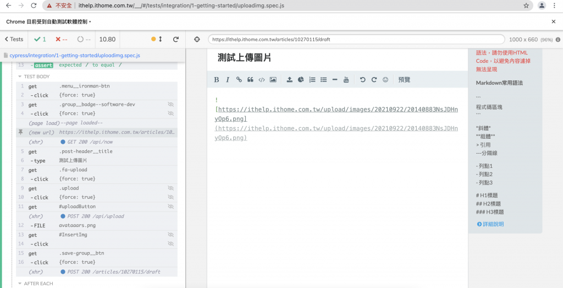This screenshot has height=288, width=563.
Task: Select the FILE avataaars.png command
Action: click(x=97, y=225)
